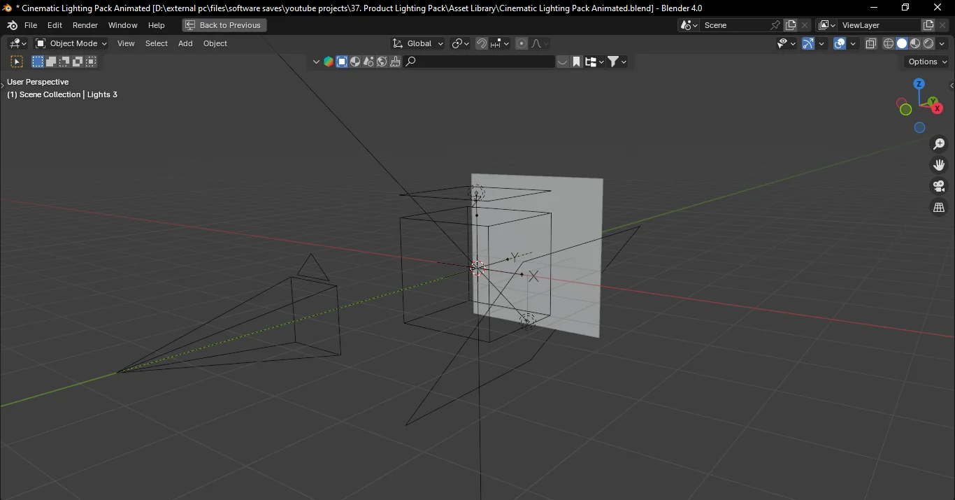Select Wireframe viewport shading mode
The image size is (955, 500).
(x=889, y=43)
